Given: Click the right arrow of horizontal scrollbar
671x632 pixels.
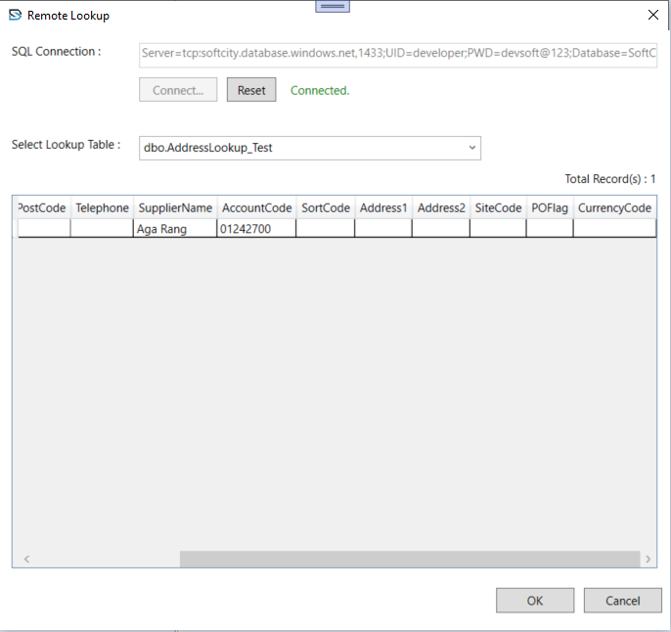Looking at the screenshot, I should tap(648, 559).
